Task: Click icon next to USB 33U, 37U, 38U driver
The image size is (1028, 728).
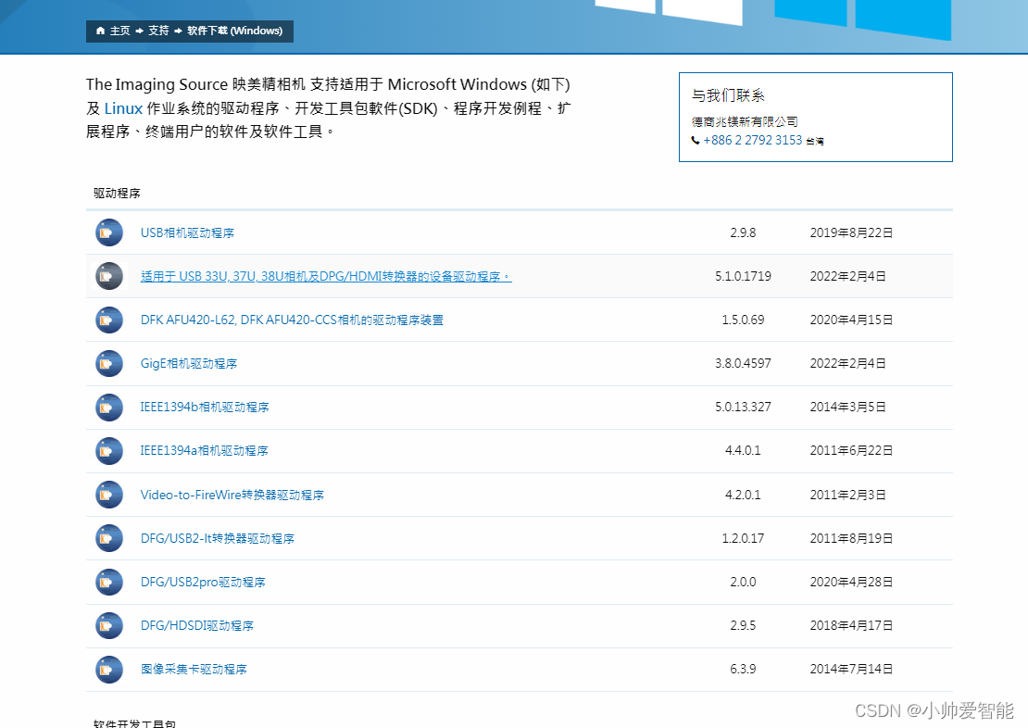Action: tap(109, 276)
